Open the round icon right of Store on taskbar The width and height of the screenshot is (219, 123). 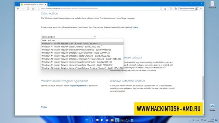click(127, 120)
